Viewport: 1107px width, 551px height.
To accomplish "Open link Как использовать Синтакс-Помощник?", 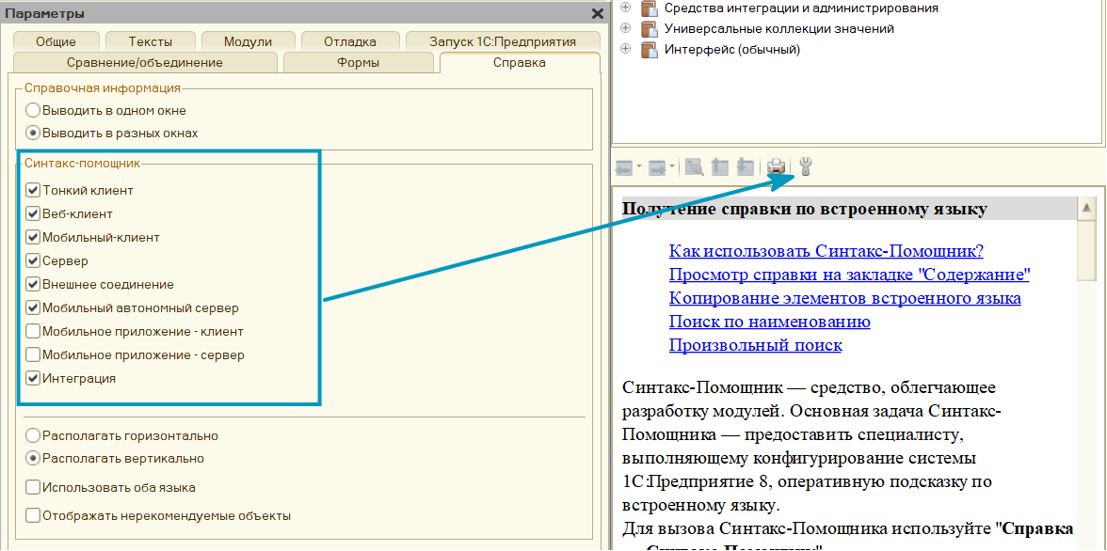I will [x=826, y=252].
